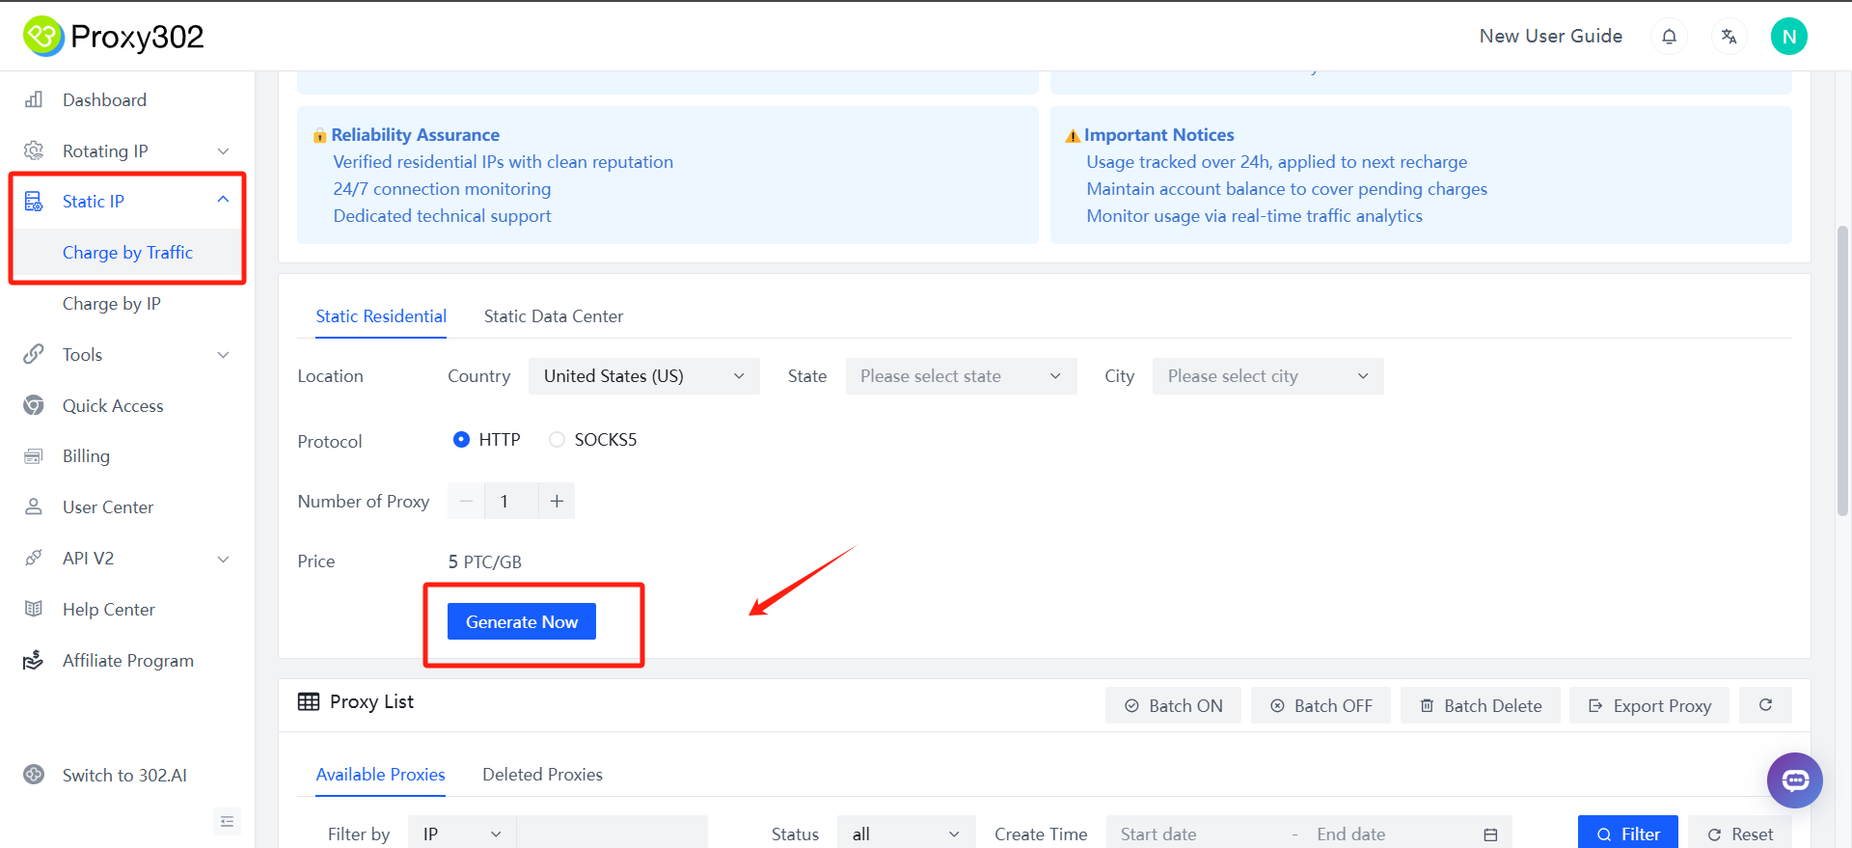Select the HTTP protocol radio button
The width and height of the screenshot is (1852, 848).
461,439
